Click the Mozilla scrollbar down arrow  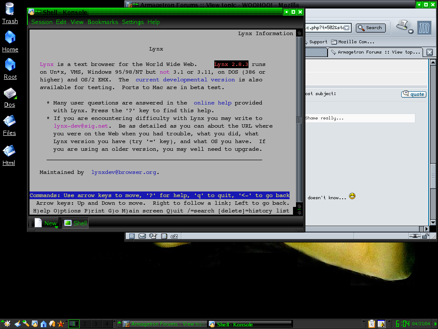pos(433,222)
